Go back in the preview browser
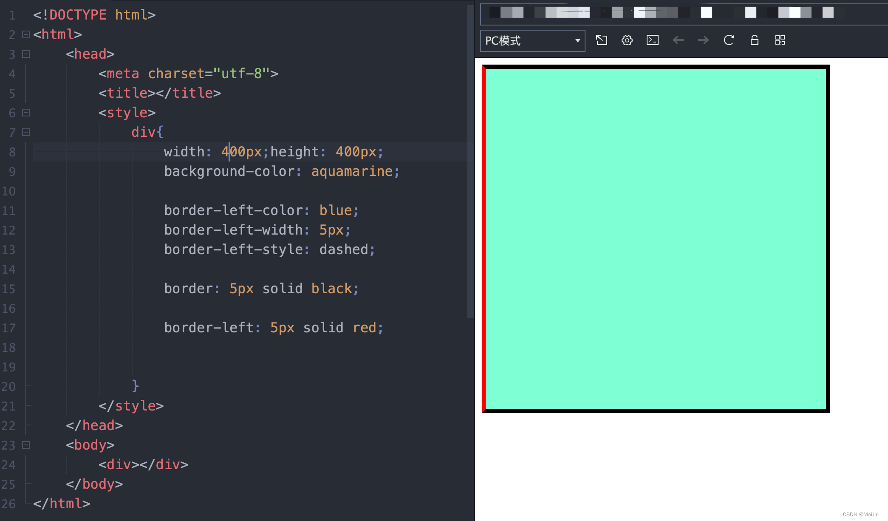 point(678,40)
